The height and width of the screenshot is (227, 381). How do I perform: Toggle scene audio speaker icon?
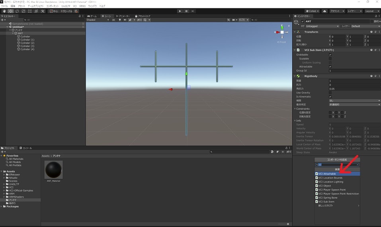click(x=125, y=20)
